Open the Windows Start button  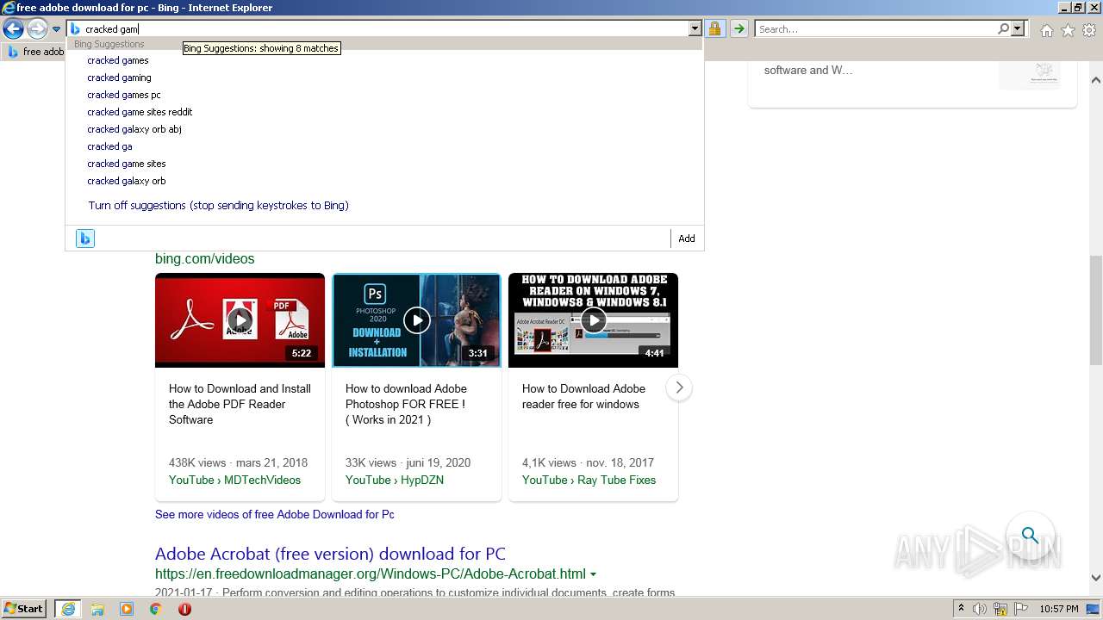[23, 609]
